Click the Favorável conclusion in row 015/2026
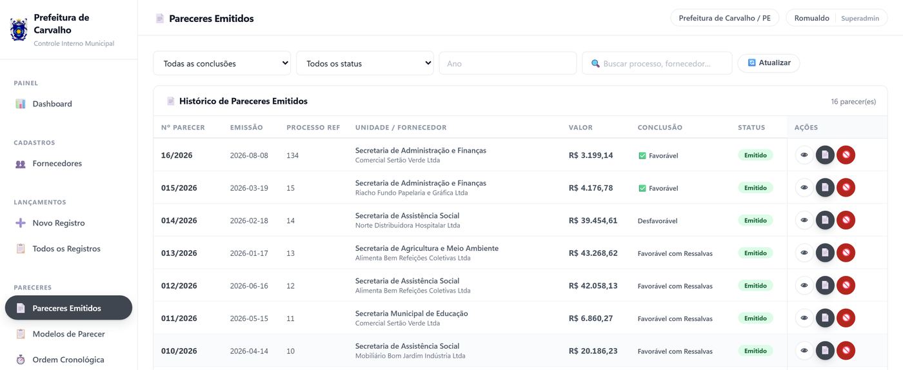The width and height of the screenshot is (903, 370). coord(658,188)
